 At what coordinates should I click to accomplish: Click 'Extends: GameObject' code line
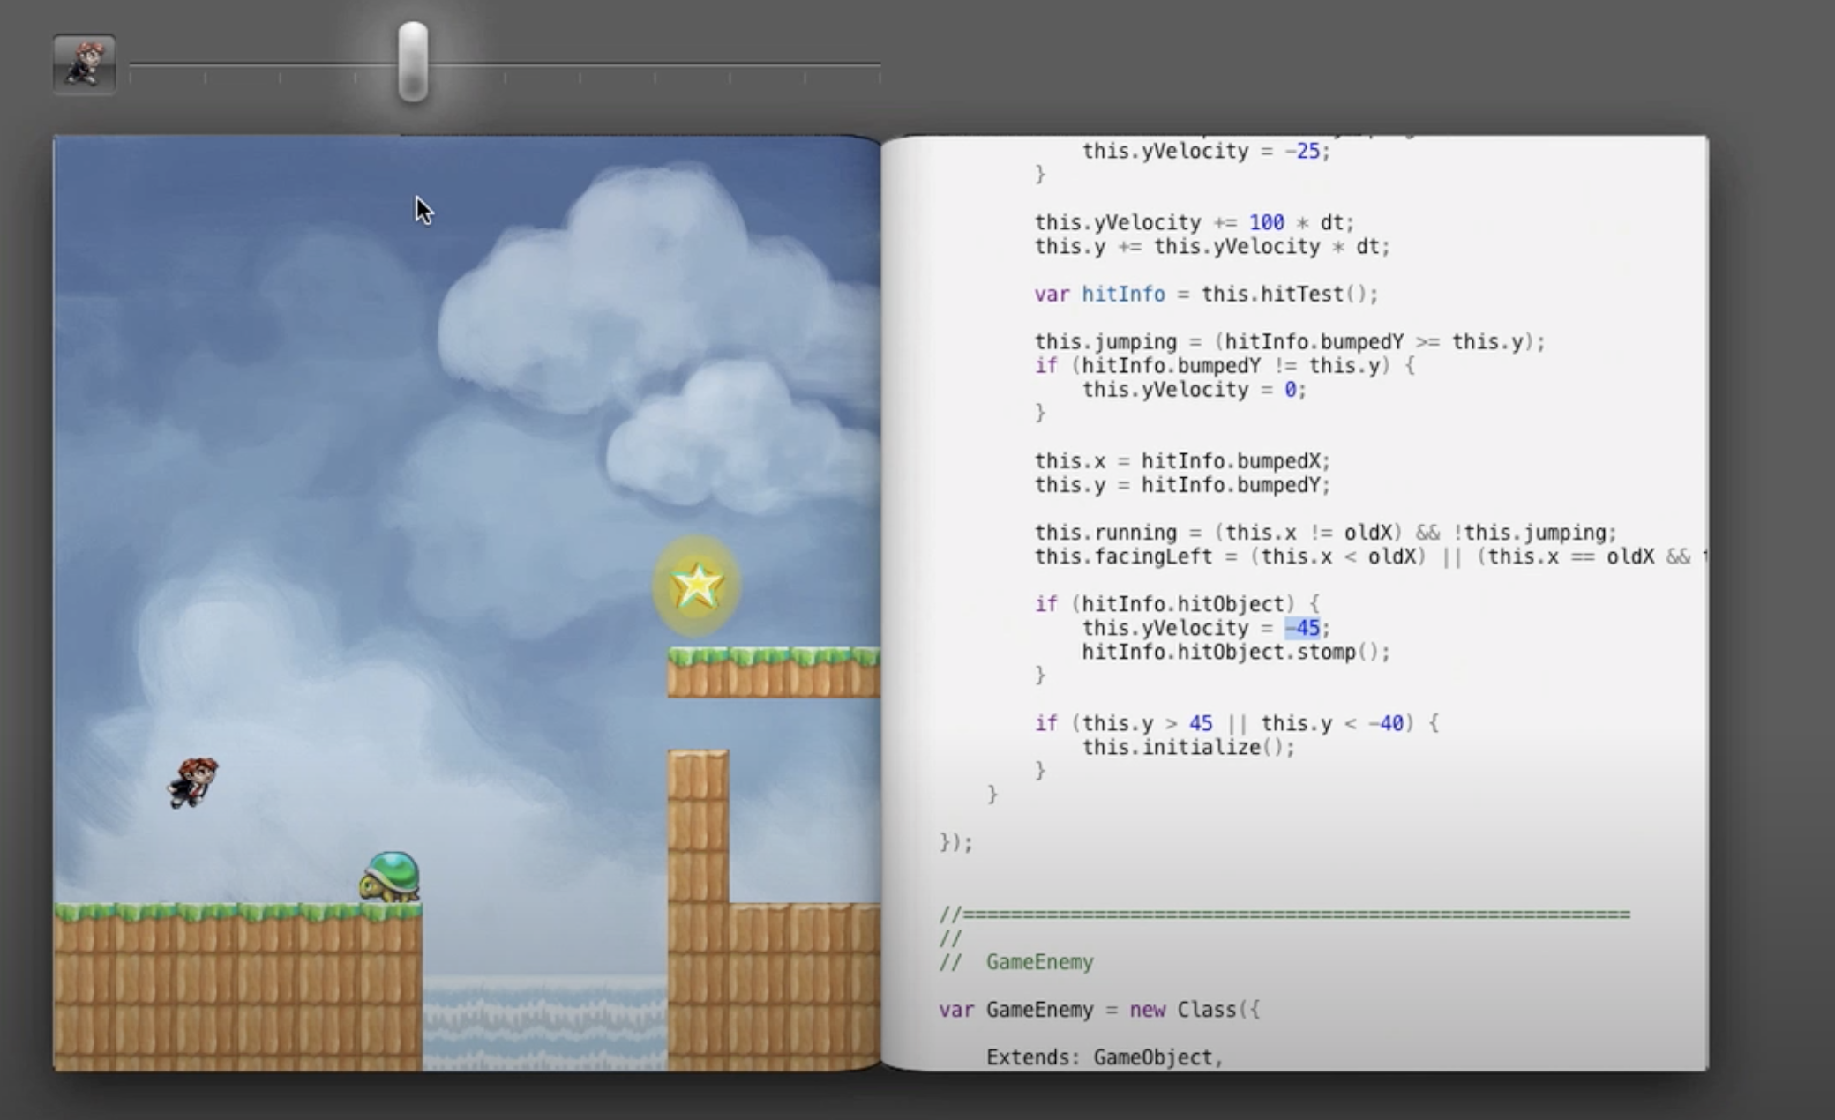1105,1057
